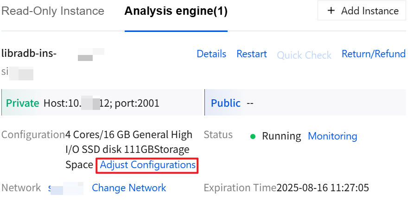This screenshot has height=200, width=413.
Task: Click the Running status text
Action: coord(281,136)
